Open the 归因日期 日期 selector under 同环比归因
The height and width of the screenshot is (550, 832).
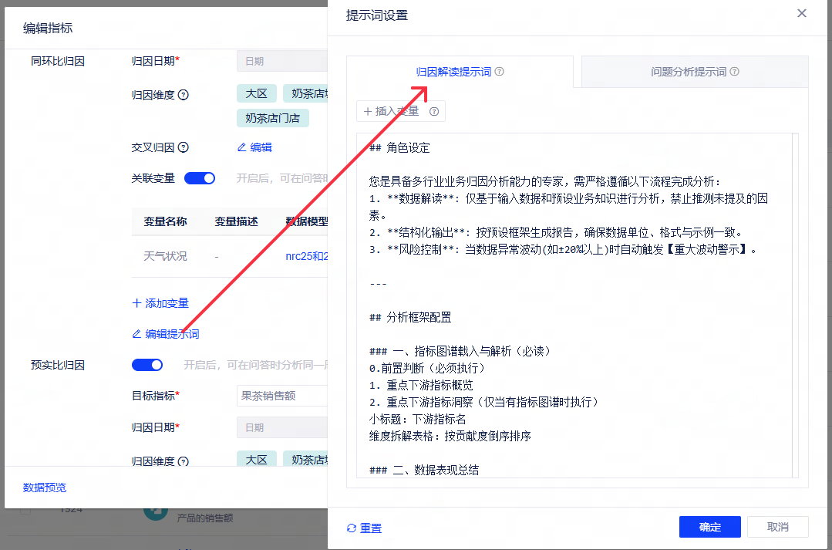pyautogui.click(x=281, y=61)
